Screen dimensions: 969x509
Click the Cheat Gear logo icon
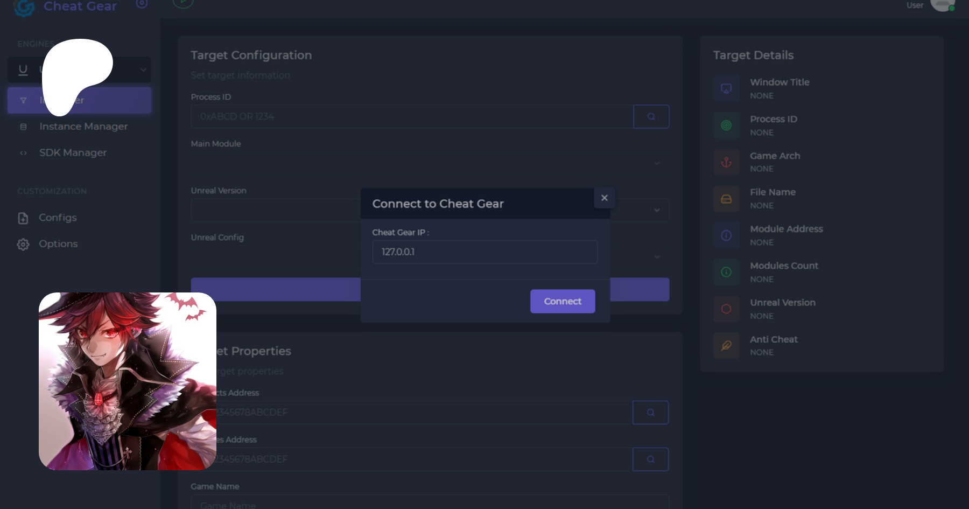coord(24,7)
